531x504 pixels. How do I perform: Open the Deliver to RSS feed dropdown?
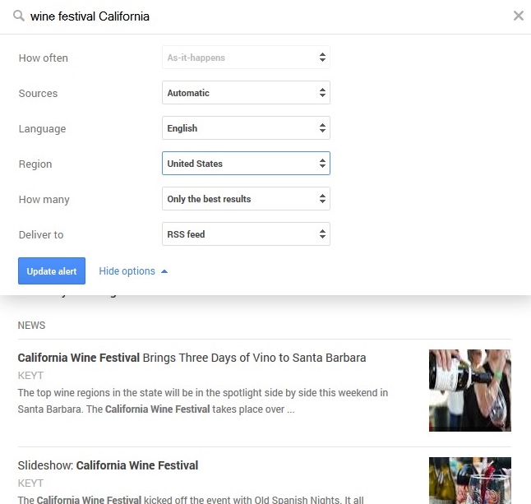[x=246, y=234]
